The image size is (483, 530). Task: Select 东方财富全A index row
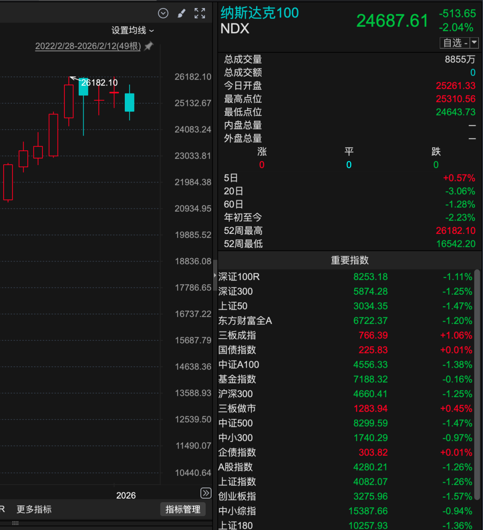[x=345, y=321]
